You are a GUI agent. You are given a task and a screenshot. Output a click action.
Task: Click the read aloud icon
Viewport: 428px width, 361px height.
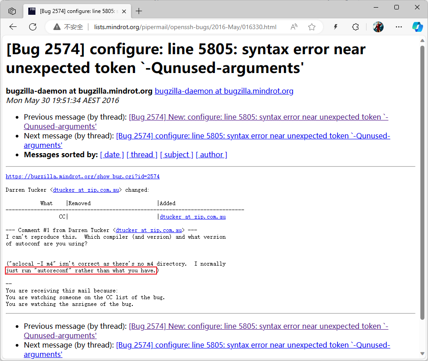[x=294, y=27]
